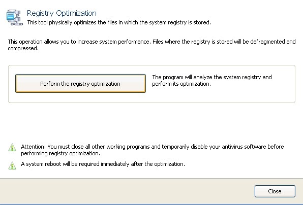
Task: Select the "This tool physically optimizes" subtitle text
Action: click(x=119, y=22)
